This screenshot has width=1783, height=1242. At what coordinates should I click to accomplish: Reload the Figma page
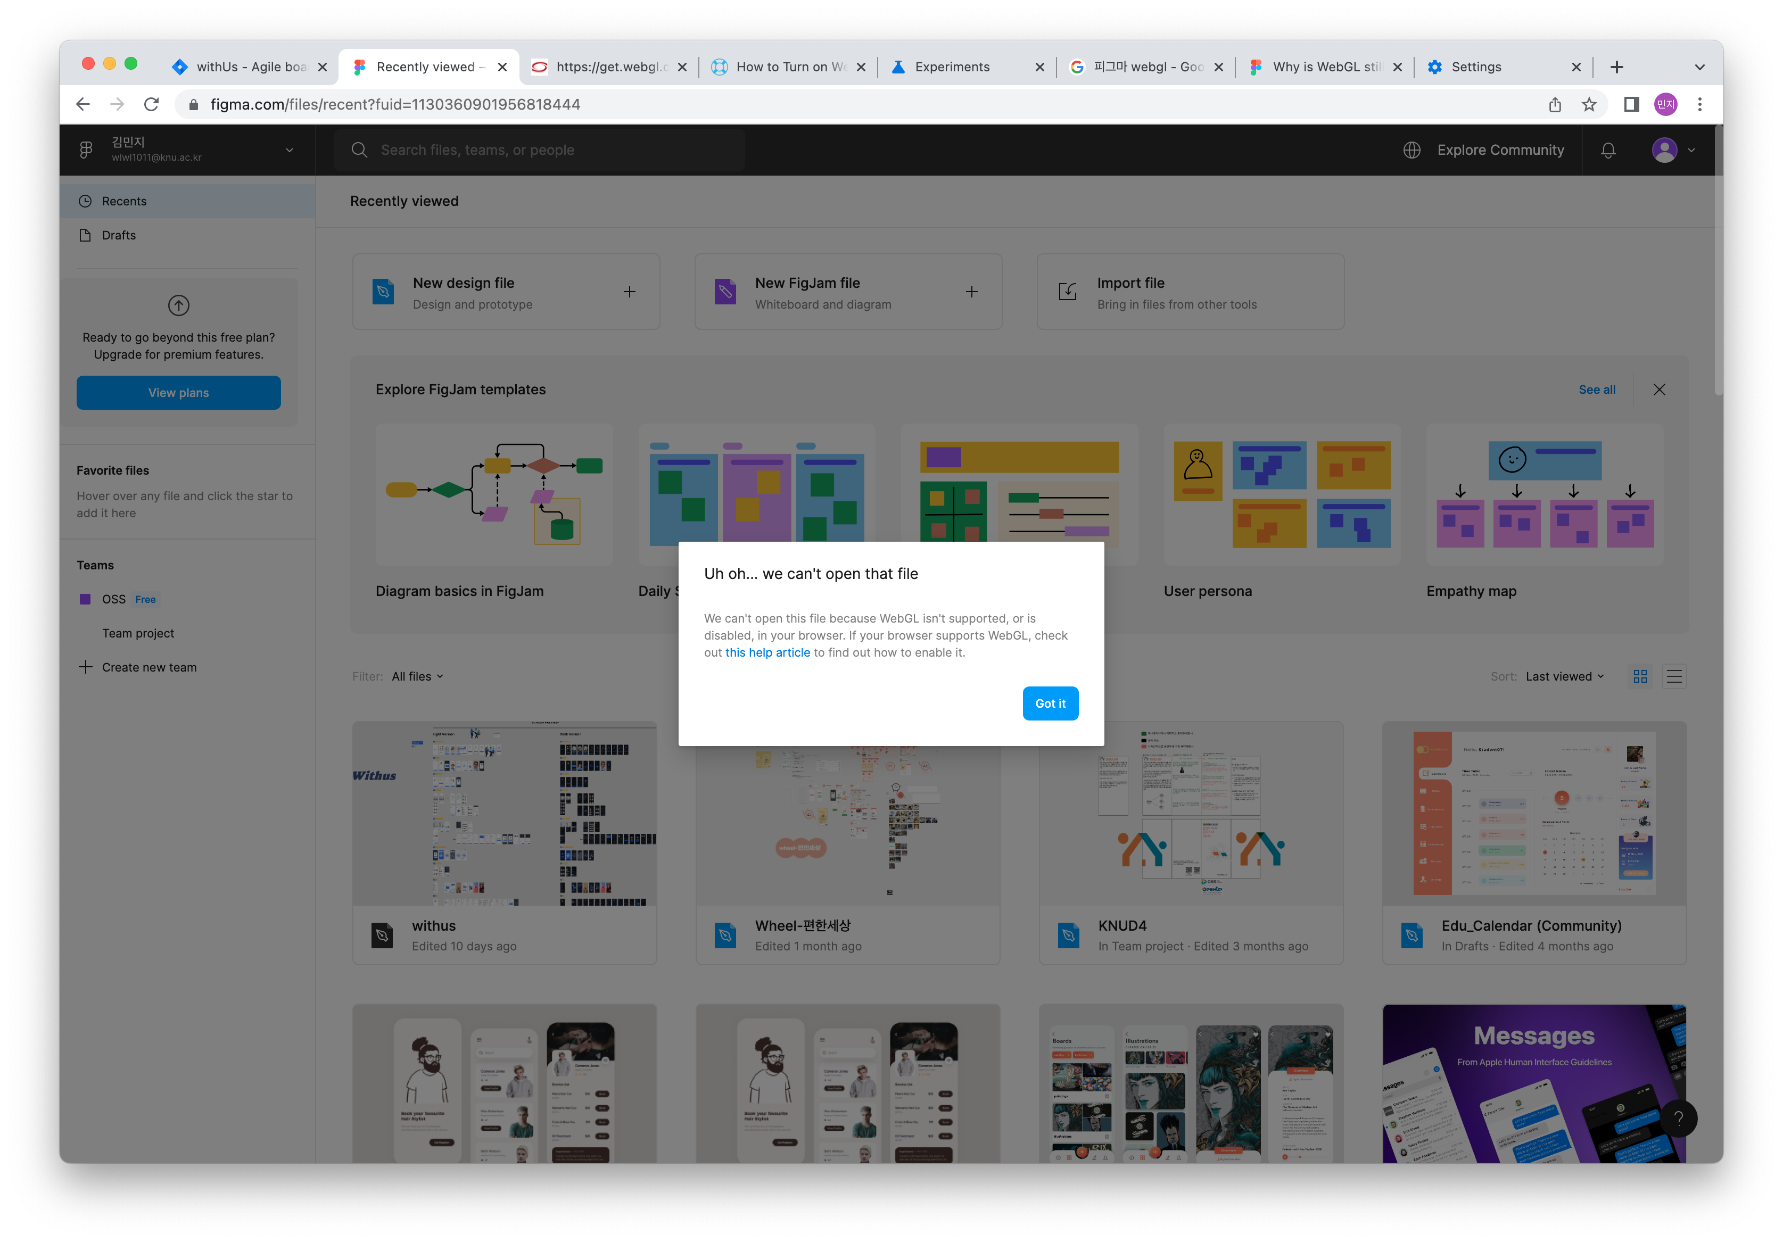(x=152, y=104)
